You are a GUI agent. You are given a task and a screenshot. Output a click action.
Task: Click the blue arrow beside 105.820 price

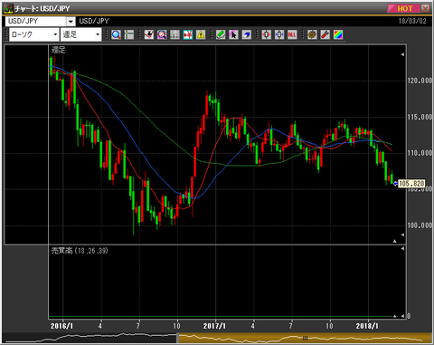tap(395, 184)
